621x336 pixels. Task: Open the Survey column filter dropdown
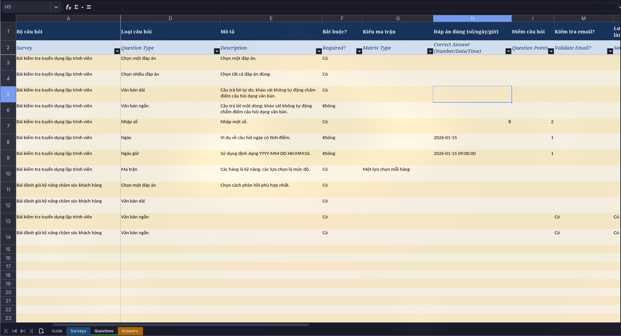coord(117,51)
